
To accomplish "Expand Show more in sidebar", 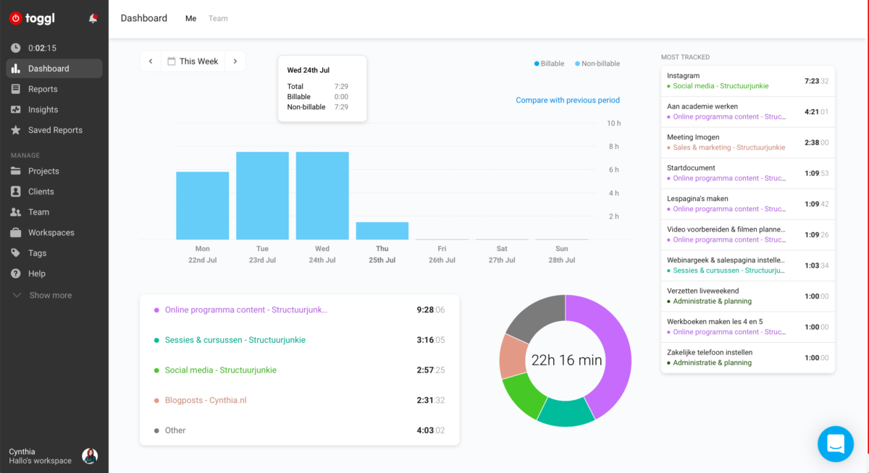I will click(50, 295).
